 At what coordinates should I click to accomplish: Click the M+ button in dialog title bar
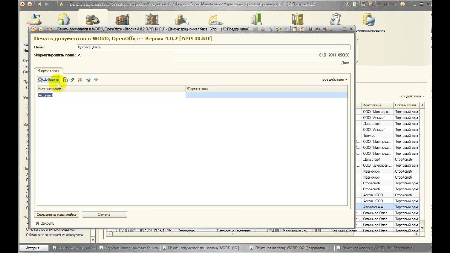[318, 29]
